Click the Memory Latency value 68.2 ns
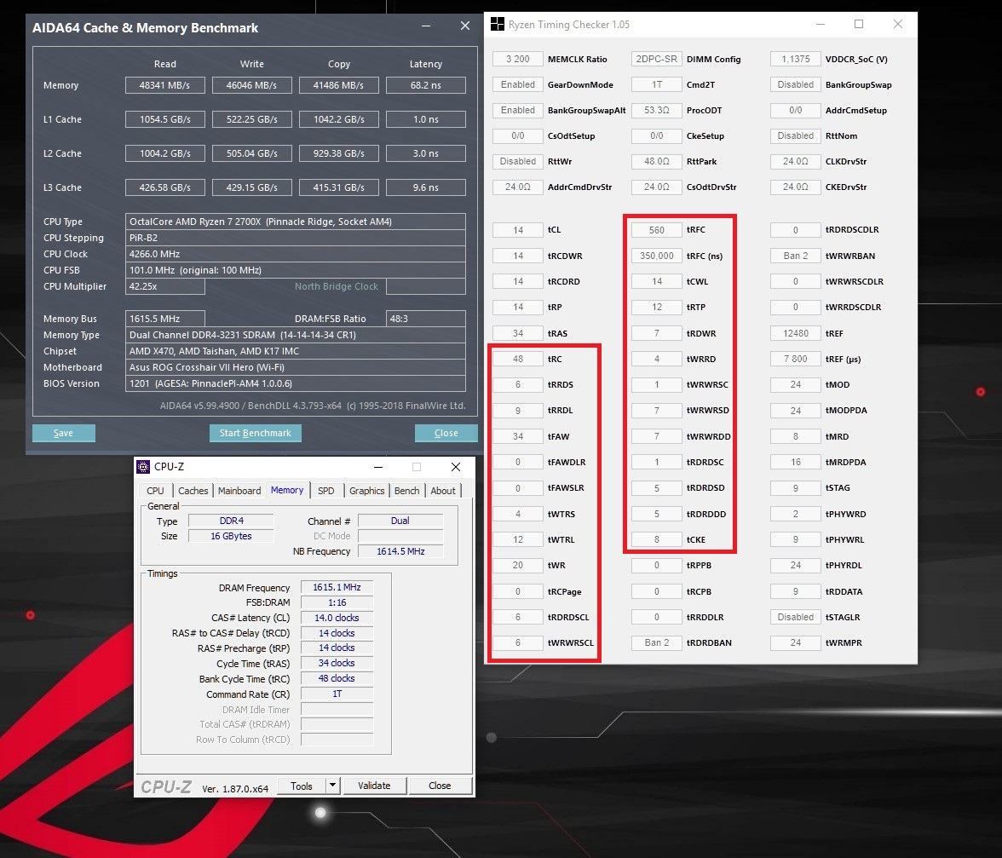This screenshot has height=858, width=1002. click(426, 85)
